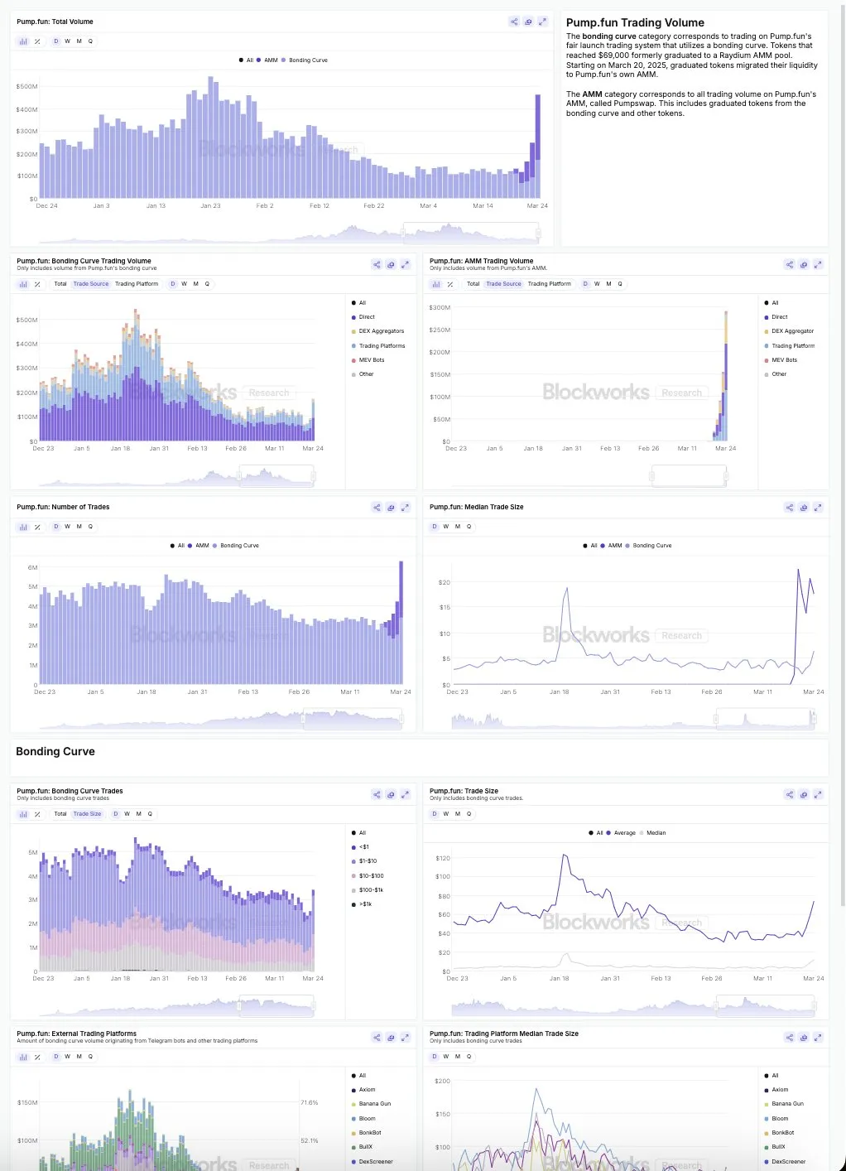Toggle Axiom in External Trading Platforms legend
The width and height of the screenshot is (846, 1171).
(x=364, y=1090)
